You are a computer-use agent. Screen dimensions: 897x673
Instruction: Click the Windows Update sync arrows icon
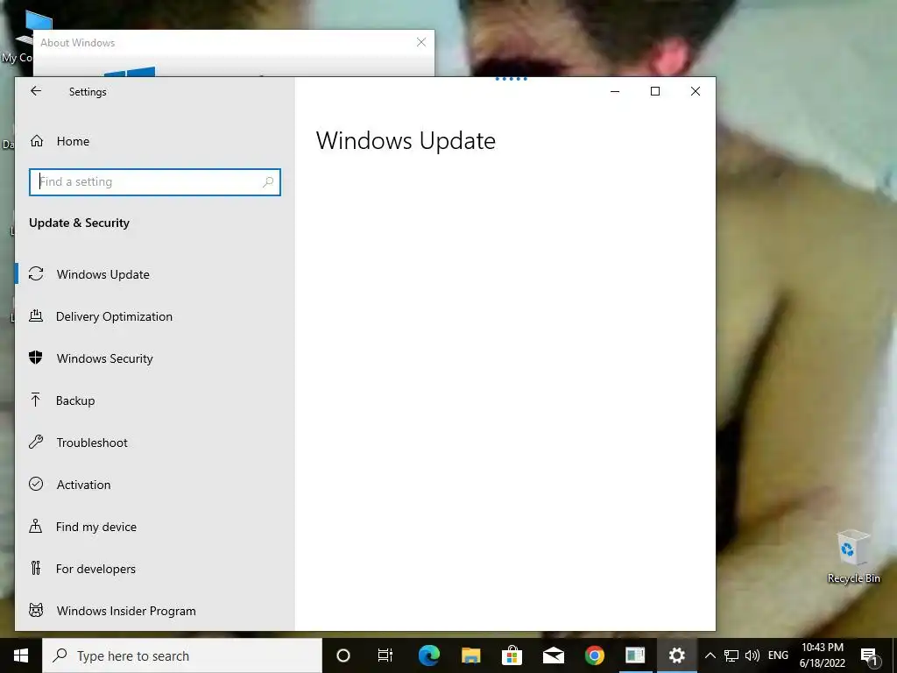coord(36,273)
